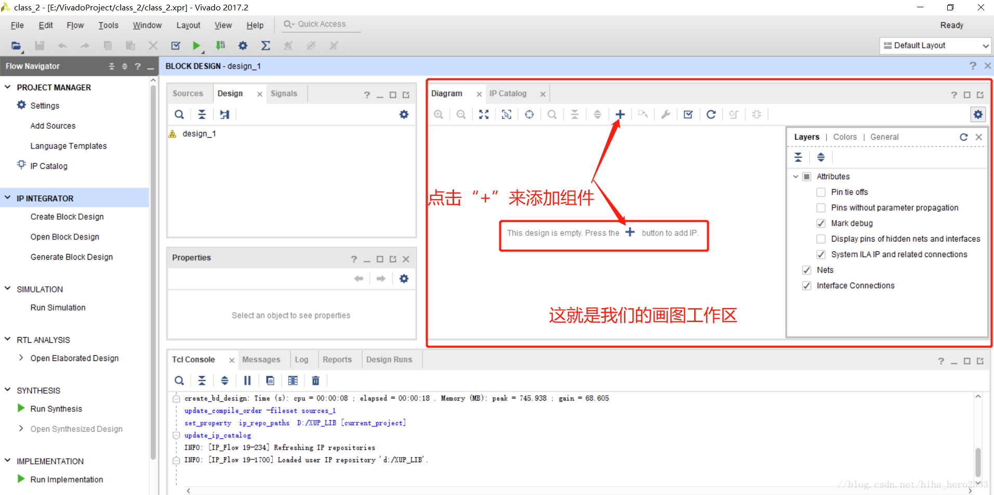Click the checkbox validate icon in main toolbar
The image size is (994, 495).
tap(176, 46)
